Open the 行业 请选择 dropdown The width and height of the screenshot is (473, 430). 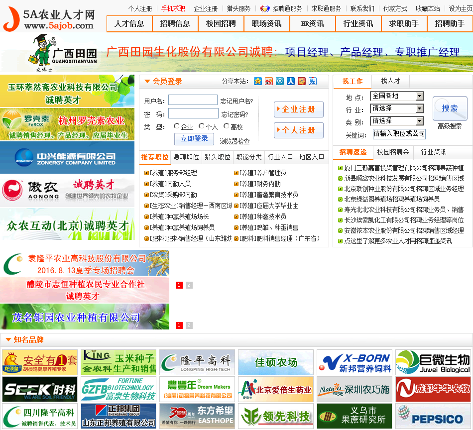coord(397,108)
